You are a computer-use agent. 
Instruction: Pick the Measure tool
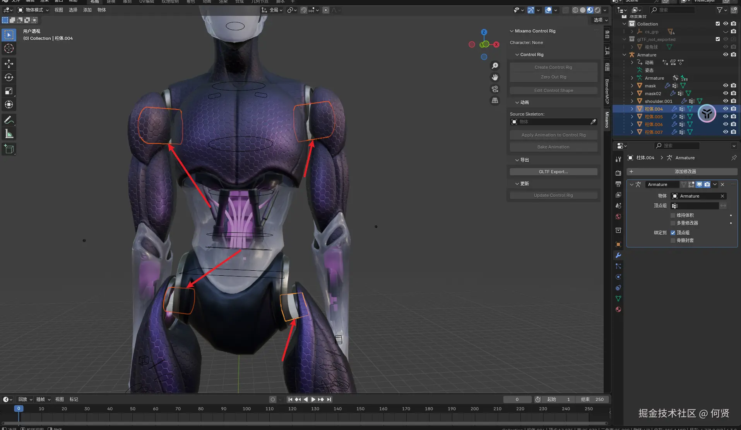click(x=9, y=134)
